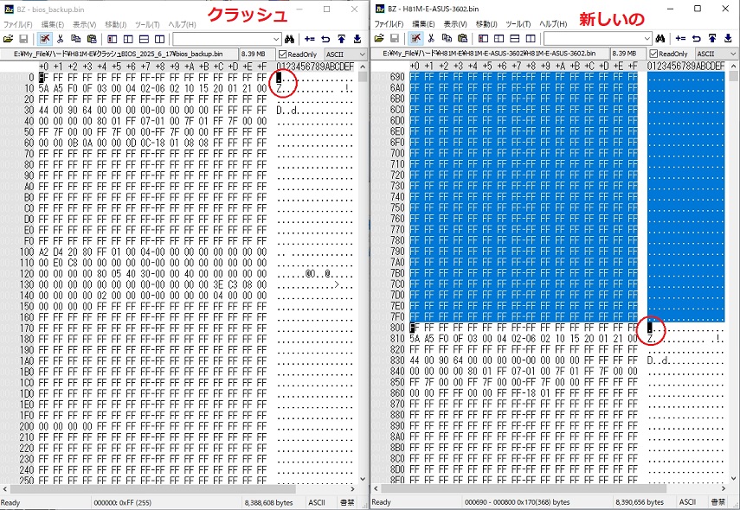This screenshot has height=510, width=740.
Task: Click the binoculars find icon in right window
Action: [x=659, y=39]
